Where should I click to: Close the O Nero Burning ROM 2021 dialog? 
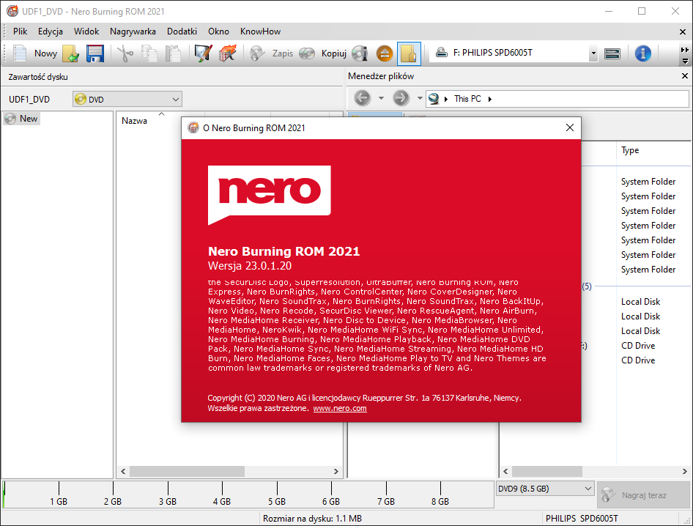pyautogui.click(x=570, y=127)
